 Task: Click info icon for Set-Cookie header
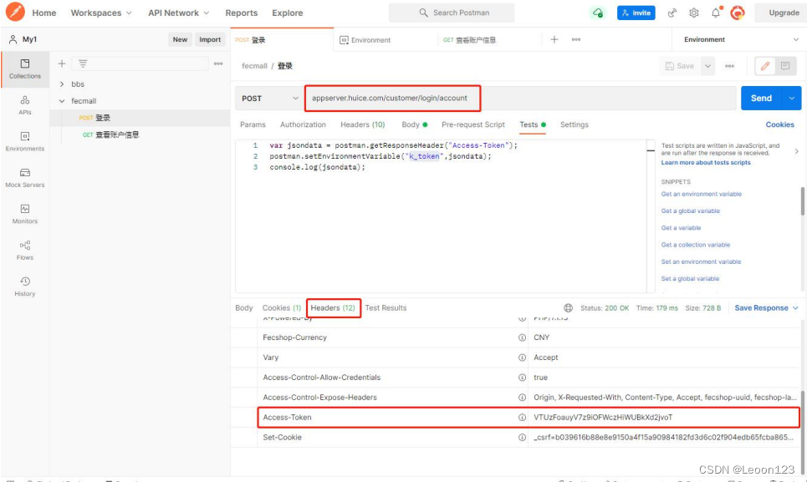pyautogui.click(x=522, y=437)
